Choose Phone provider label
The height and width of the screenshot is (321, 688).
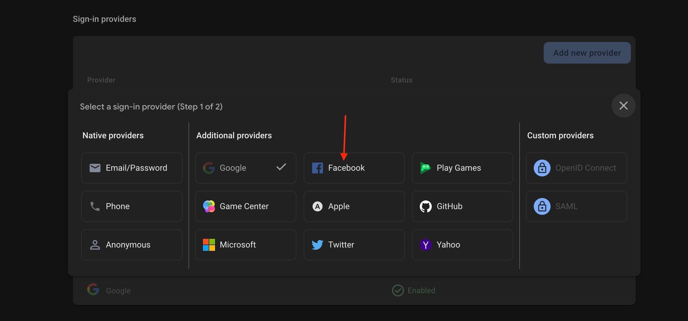(x=118, y=206)
